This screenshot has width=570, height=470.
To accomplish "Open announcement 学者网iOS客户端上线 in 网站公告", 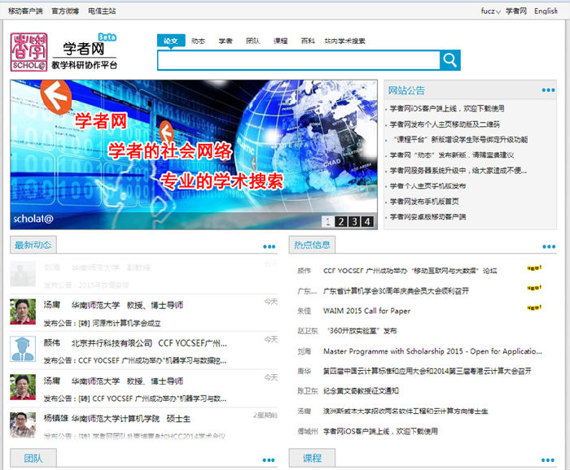I will [x=447, y=108].
